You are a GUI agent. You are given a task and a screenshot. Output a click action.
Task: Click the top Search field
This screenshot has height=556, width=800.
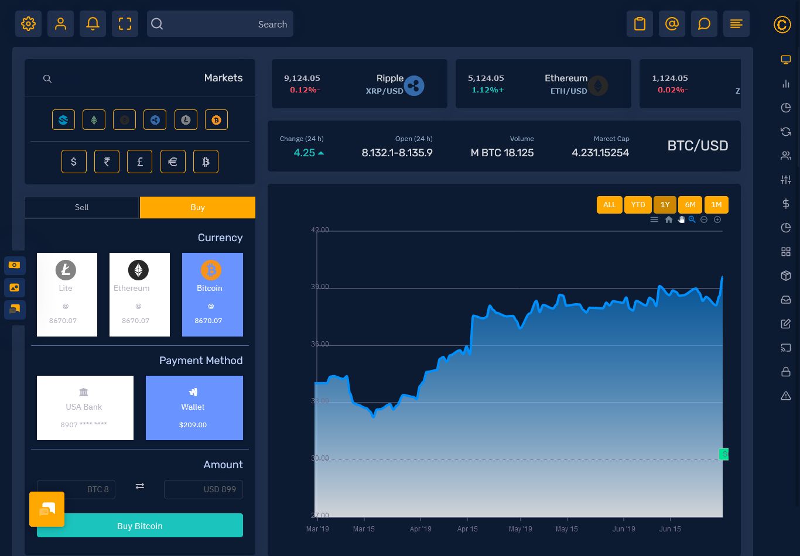point(220,24)
